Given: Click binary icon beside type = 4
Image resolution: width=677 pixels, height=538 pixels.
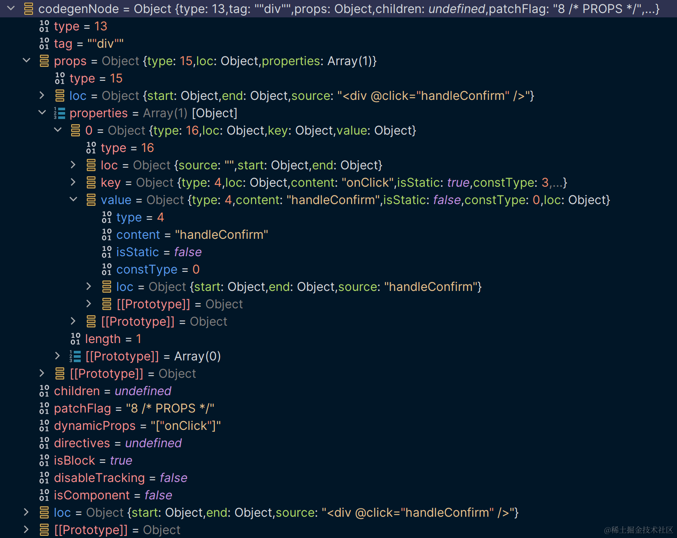Looking at the screenshot, I should (x=107, y=217).
